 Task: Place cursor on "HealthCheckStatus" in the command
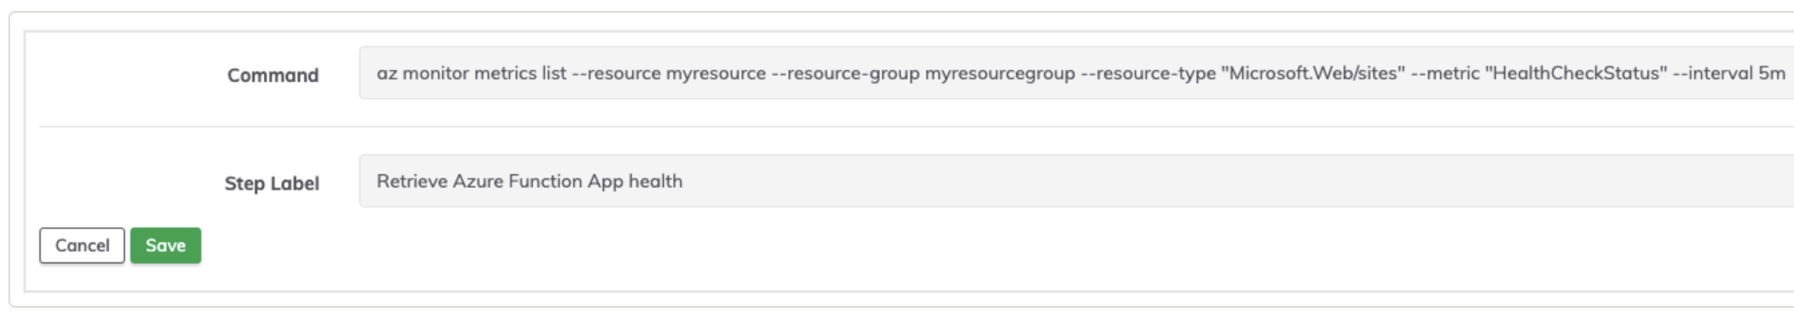pyautogui.click(x=1576, y=73)
